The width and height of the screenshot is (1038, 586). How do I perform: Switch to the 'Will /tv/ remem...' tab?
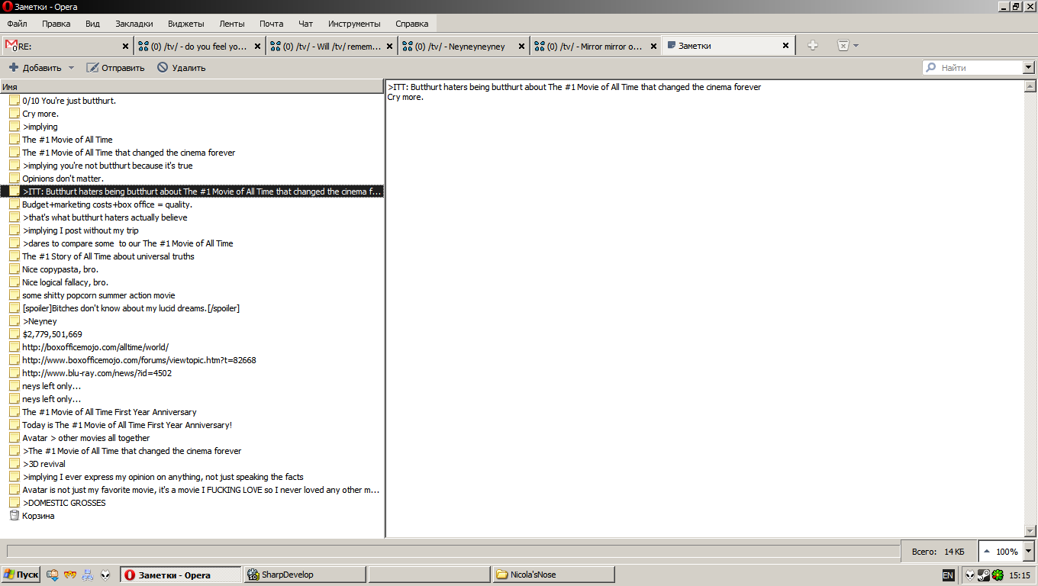[331, 46]
